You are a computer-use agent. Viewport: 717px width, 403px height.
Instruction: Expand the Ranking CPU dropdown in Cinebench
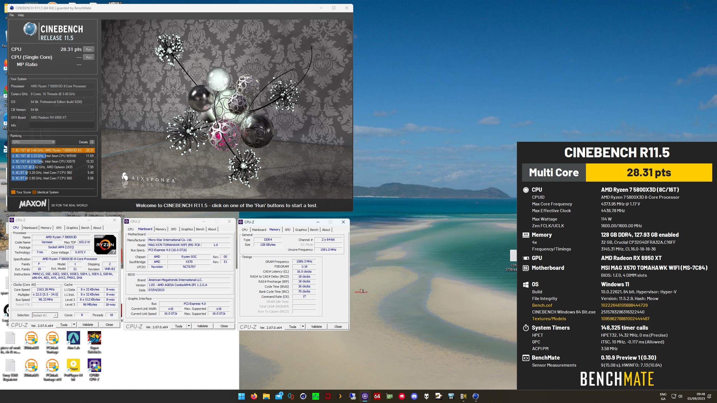(33, 142)
